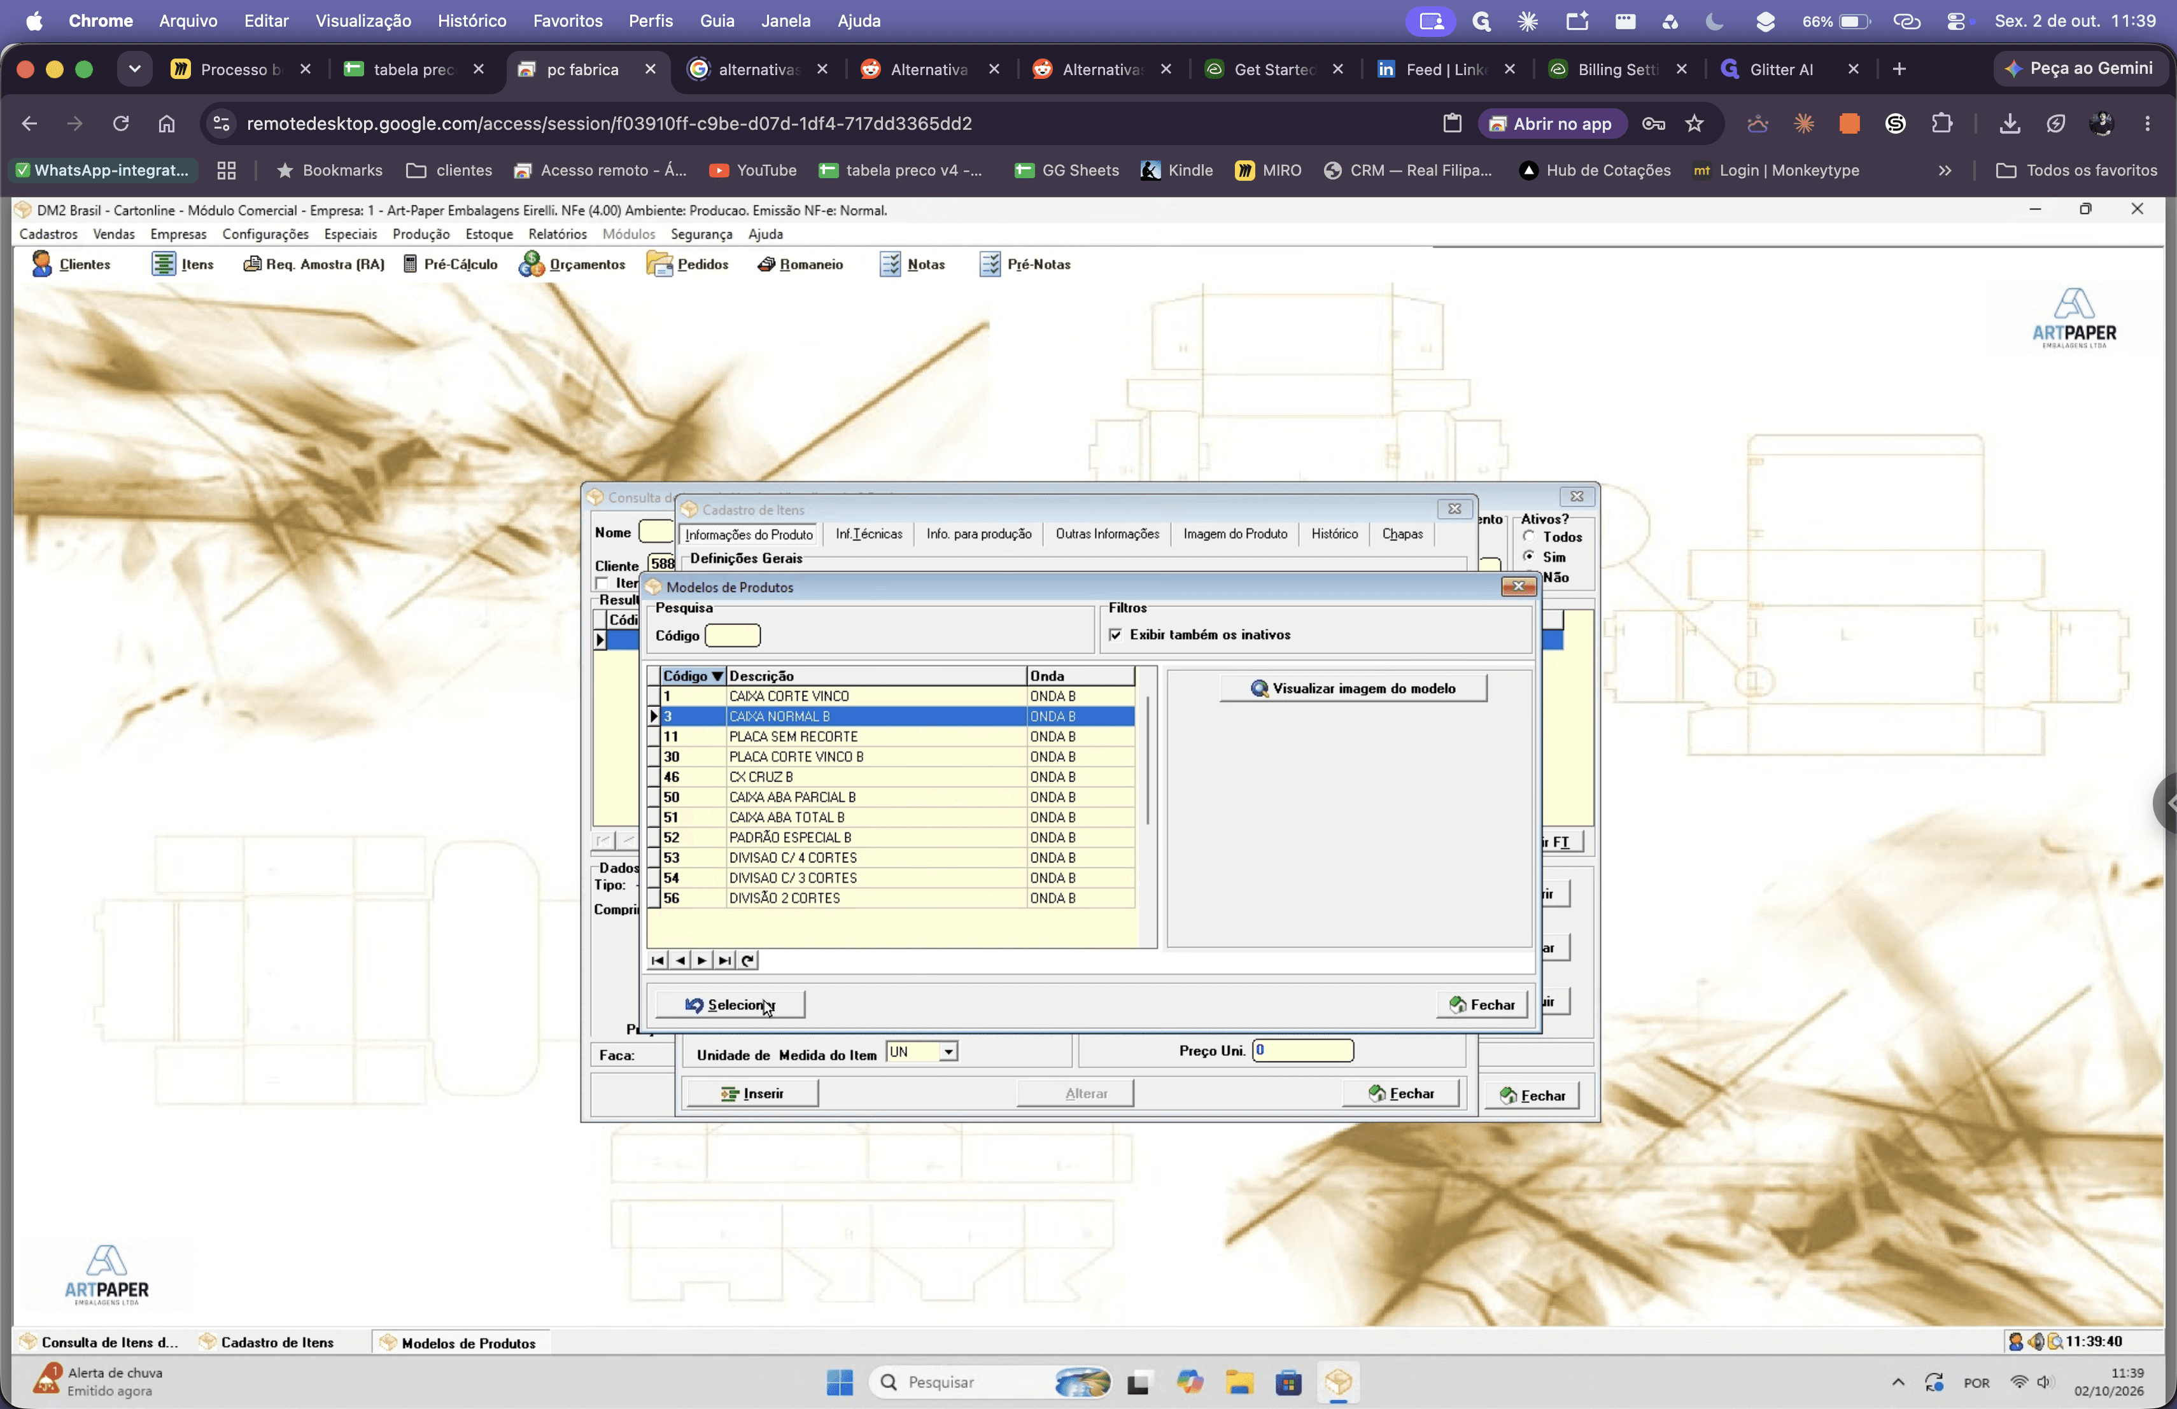Select Todos radio in Ativos group
Screen dimensions: 2177x1409
1528,536
